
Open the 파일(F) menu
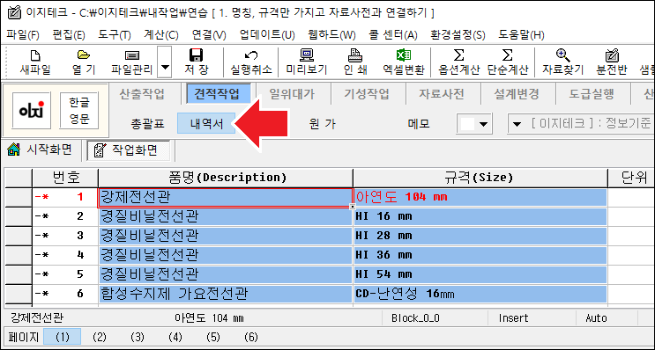tap(23, 35)
